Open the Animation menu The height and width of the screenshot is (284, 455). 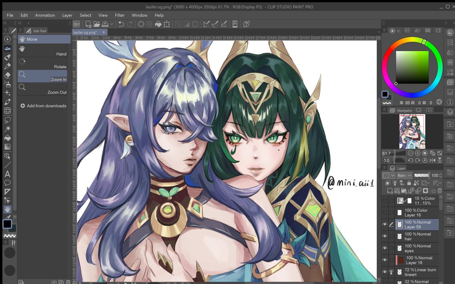pos(45,15)
